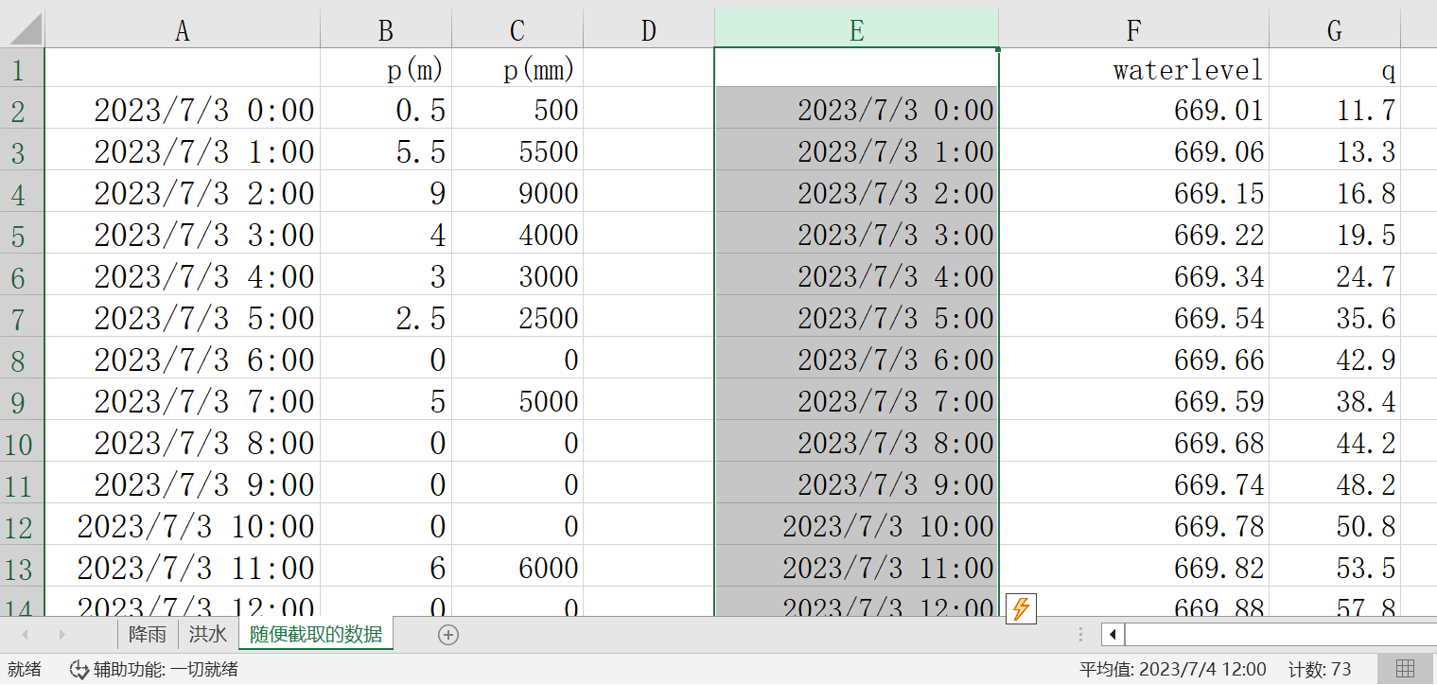
Task: Select column A header
Action: 183,30
